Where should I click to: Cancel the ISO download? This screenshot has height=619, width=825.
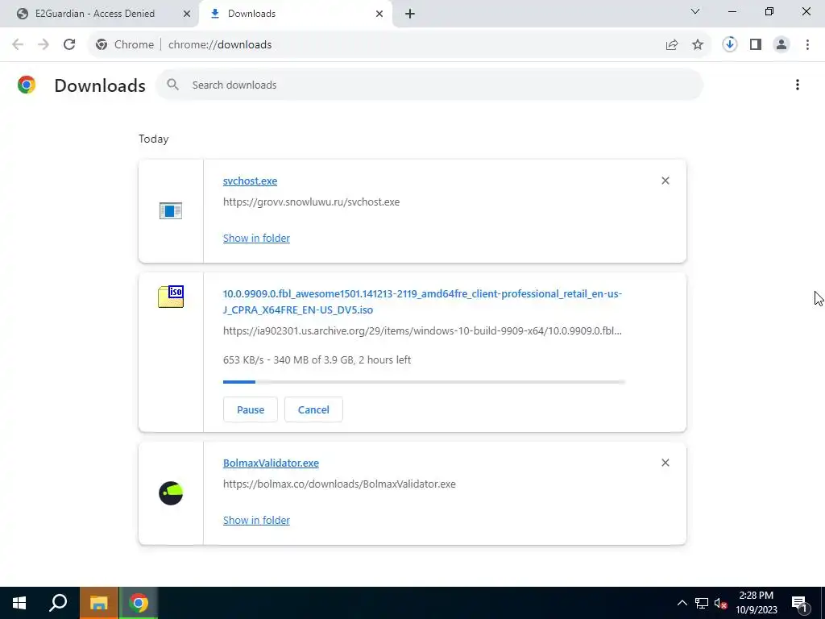(313, 409)
